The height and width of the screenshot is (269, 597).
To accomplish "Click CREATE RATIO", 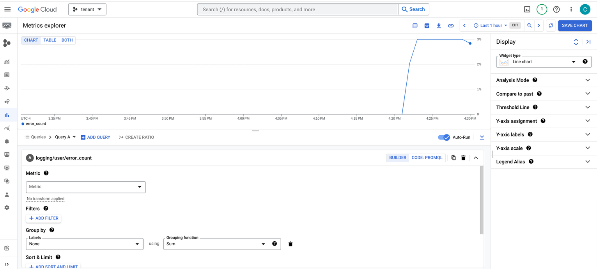I will [x=136, y=137].
